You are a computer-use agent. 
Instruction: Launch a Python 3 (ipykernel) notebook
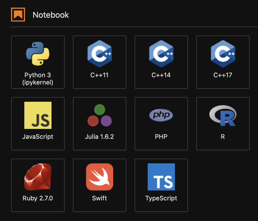38,62
